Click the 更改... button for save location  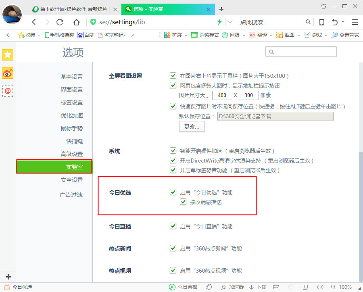192,127
